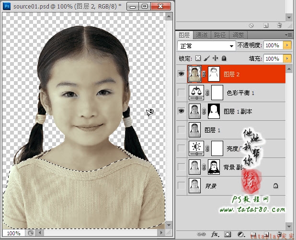296x240 pixels.
Task: Click opacity value field 100%
Action: pos(273,45)
